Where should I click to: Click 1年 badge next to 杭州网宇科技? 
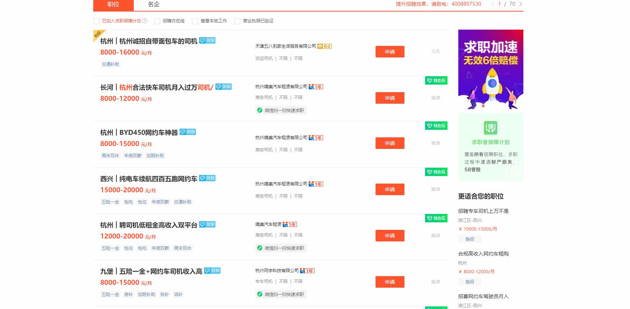tap(307, 271)
